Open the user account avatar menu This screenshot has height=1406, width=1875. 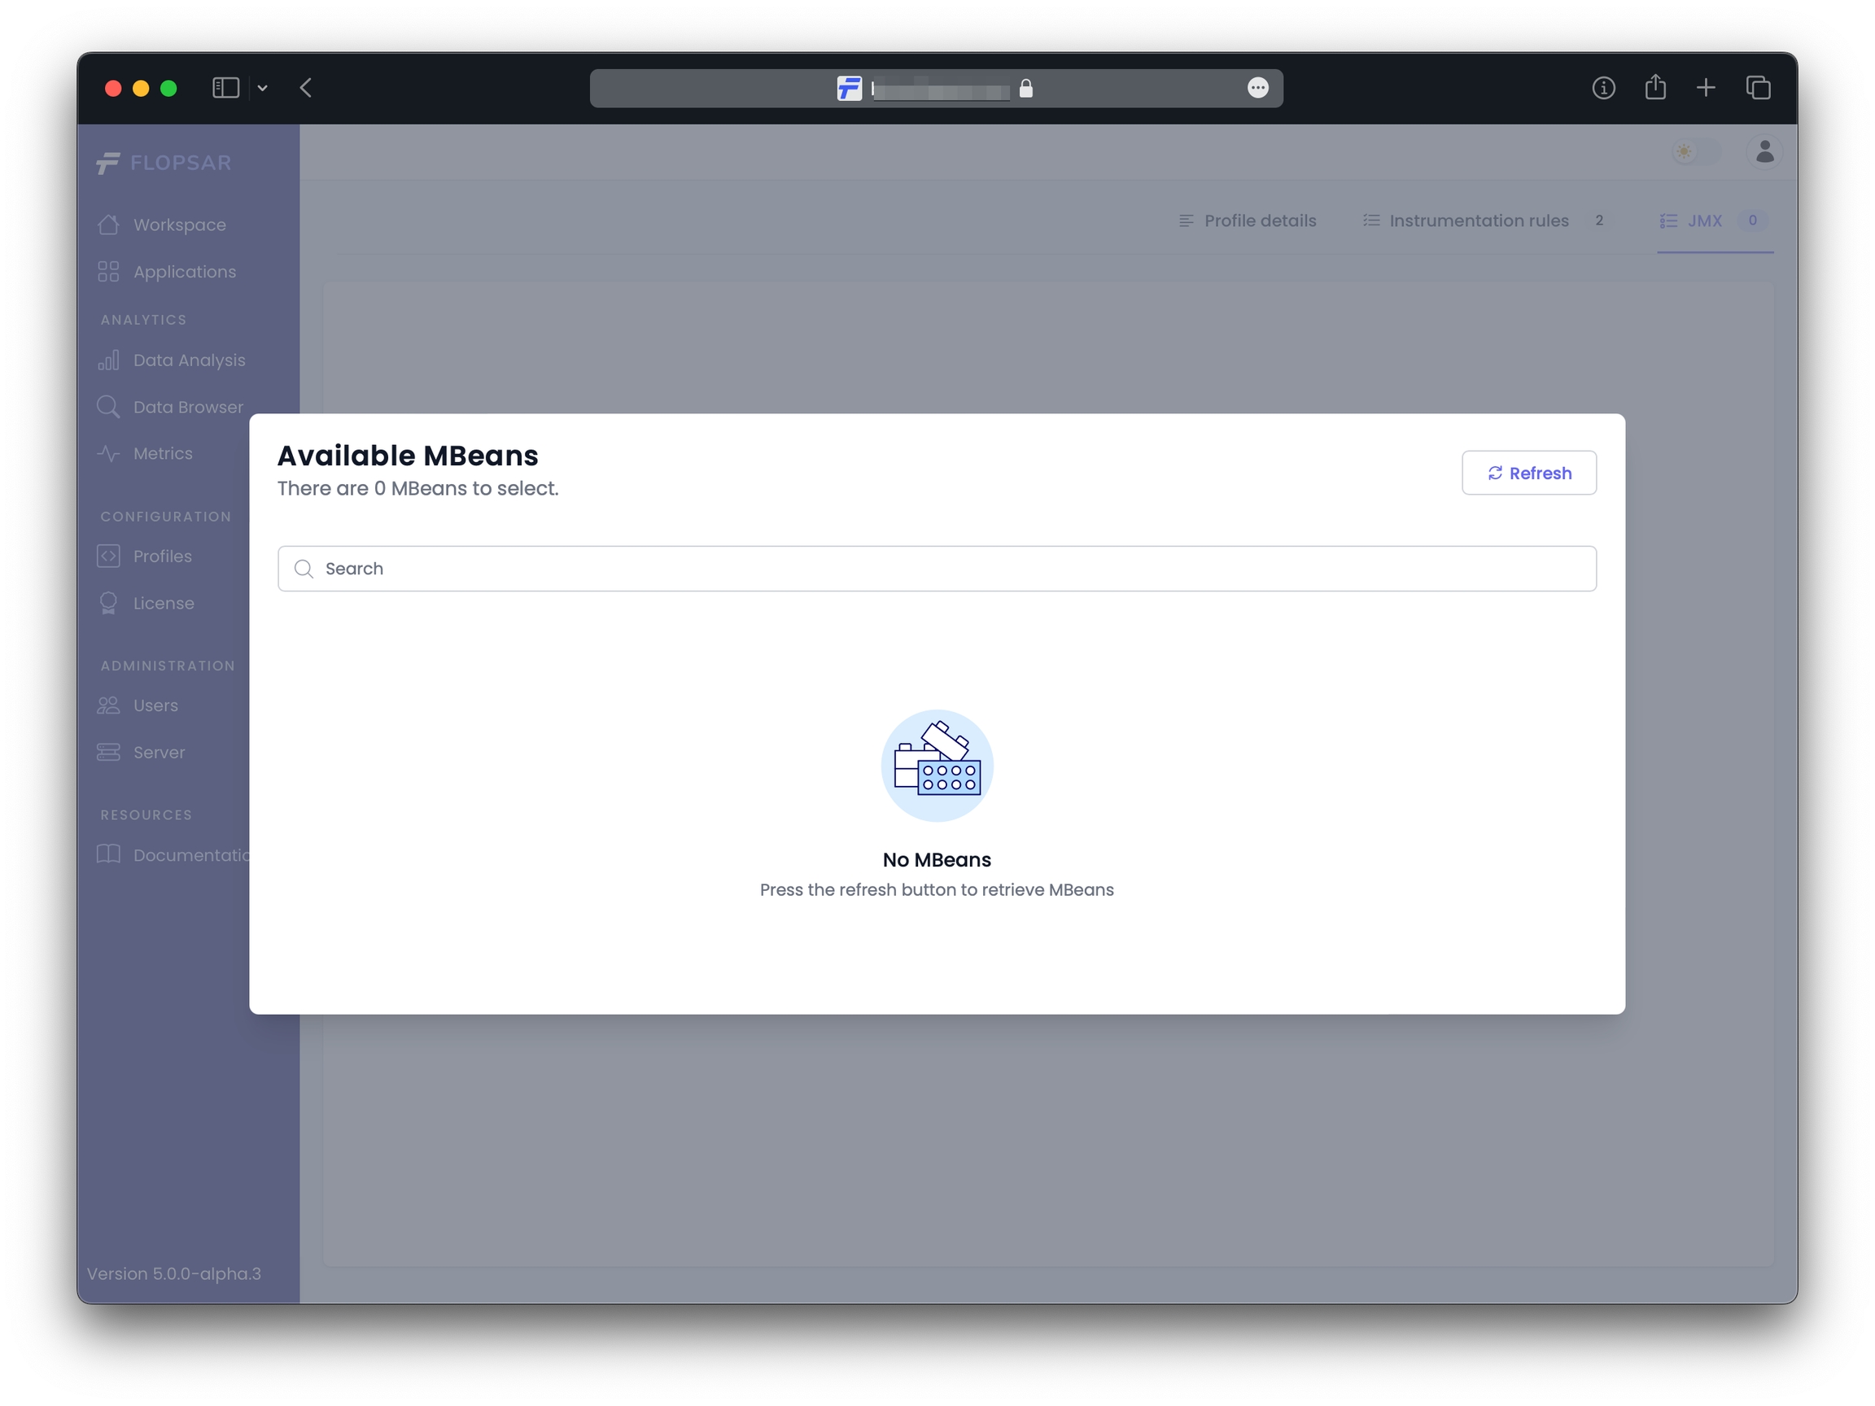point(1764,152)
